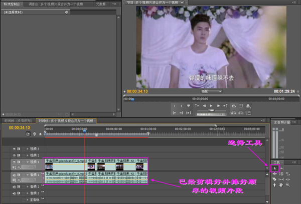Step forward one frame
The image size is (301, 204).
tap(218, 106)
